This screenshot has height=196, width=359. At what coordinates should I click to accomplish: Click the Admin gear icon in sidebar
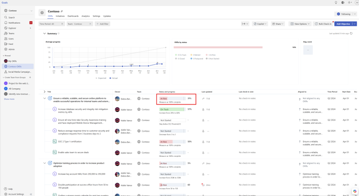tap(6, 49)
